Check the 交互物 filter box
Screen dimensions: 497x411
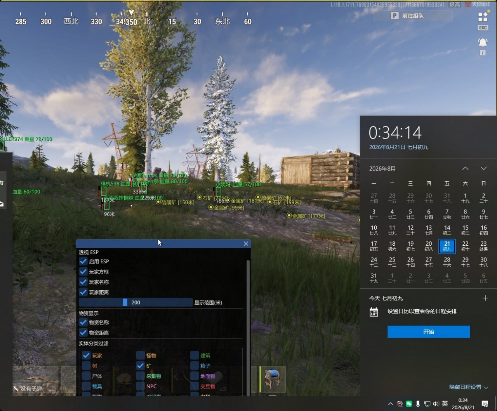tap(194, 386)
